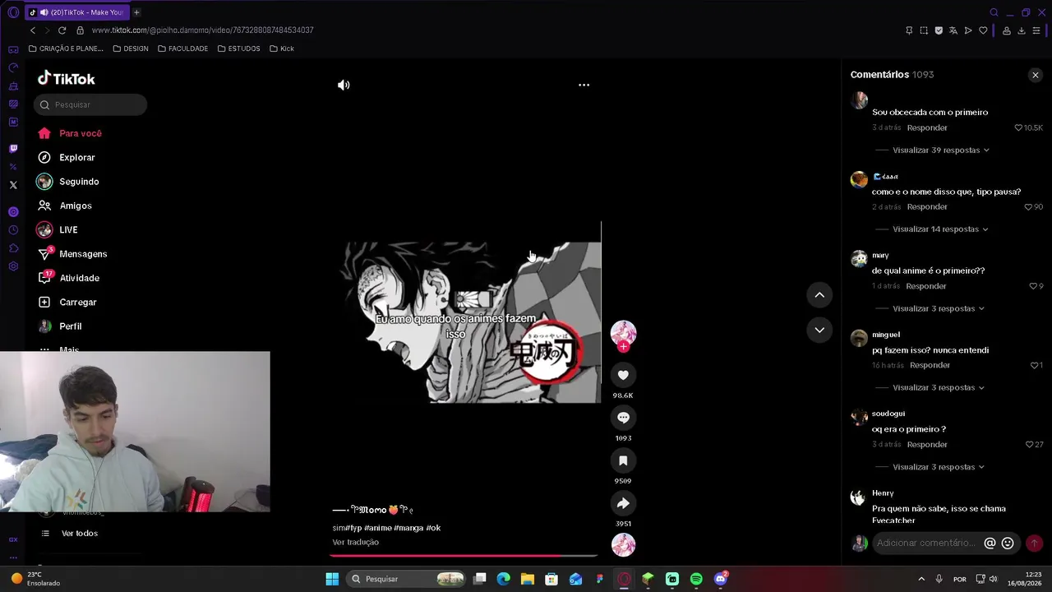The width and height of the screenshot is (1052, 592).
Task: Expand replies under mary's comment
Action: point(939,308)
